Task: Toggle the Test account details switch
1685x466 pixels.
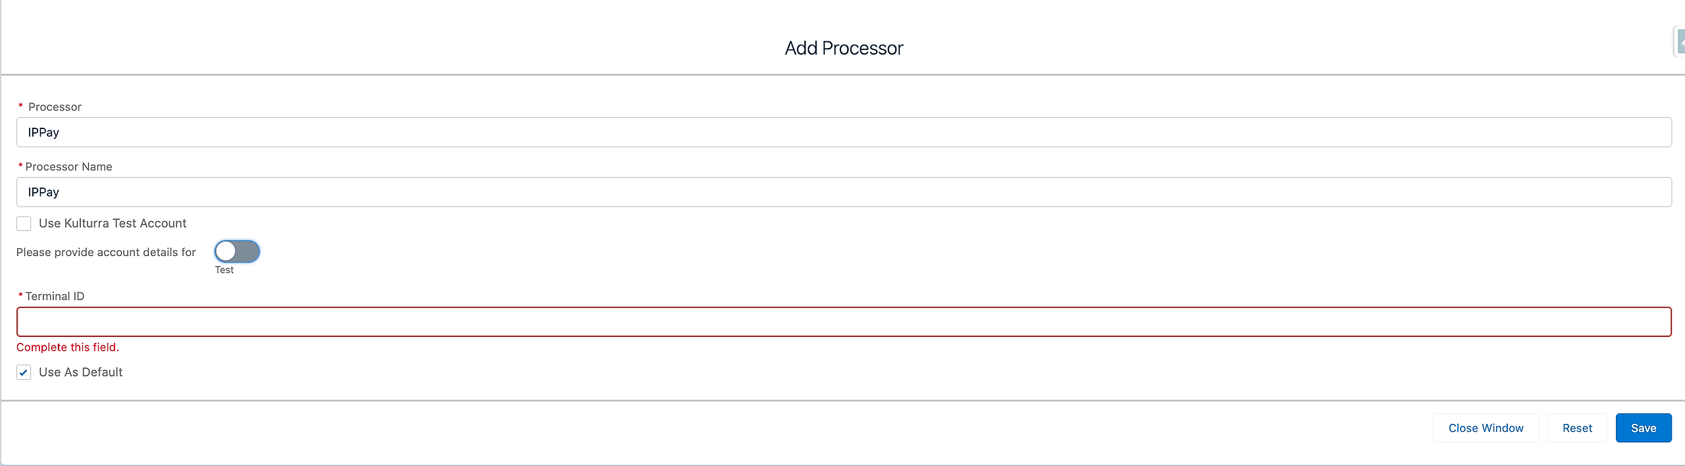Action: pos(237,251)
